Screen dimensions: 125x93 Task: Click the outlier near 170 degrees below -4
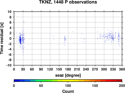click(65, 51)
